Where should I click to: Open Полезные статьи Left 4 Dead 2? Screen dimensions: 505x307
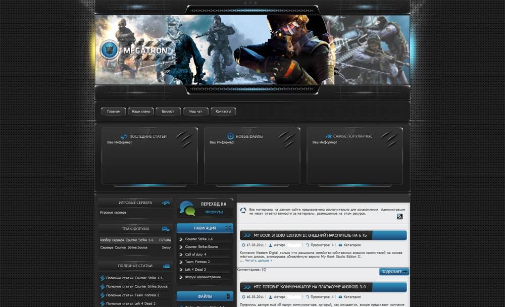[131, 303]
